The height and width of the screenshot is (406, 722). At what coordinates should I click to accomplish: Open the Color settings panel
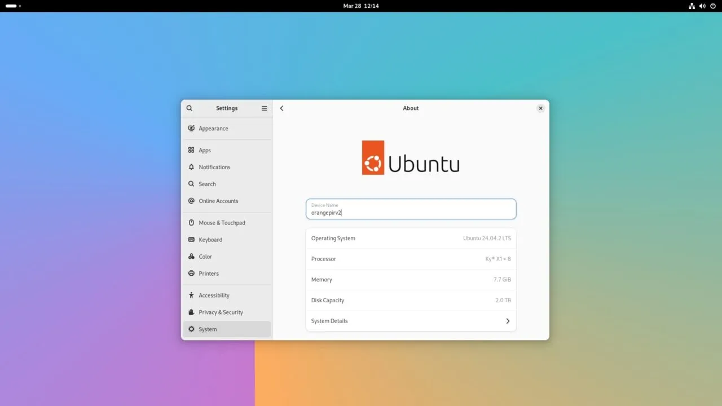205,257
